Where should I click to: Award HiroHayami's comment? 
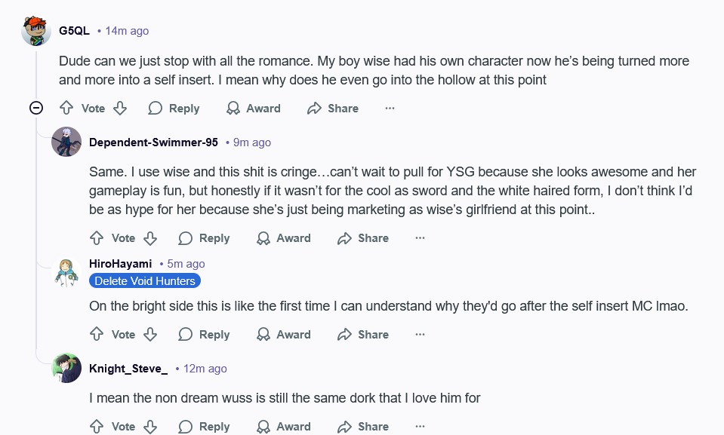tap(284, 335)
